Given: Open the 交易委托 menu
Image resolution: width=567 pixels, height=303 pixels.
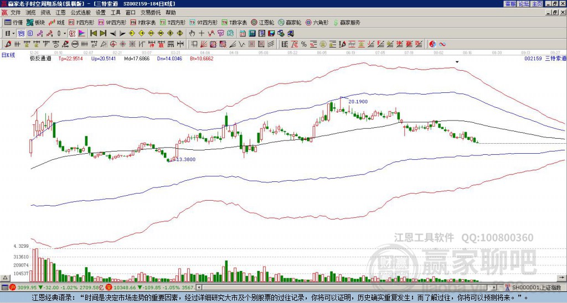Looking at the screenshot, I should (x=151, y=13).
